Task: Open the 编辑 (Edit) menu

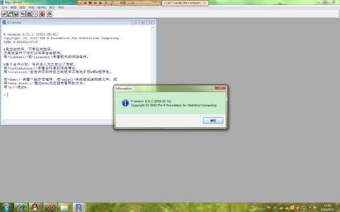Action: [x=14, y=7]
